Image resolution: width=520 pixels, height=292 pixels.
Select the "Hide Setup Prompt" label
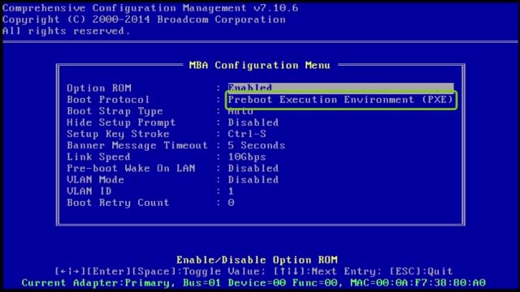(121, 122)
